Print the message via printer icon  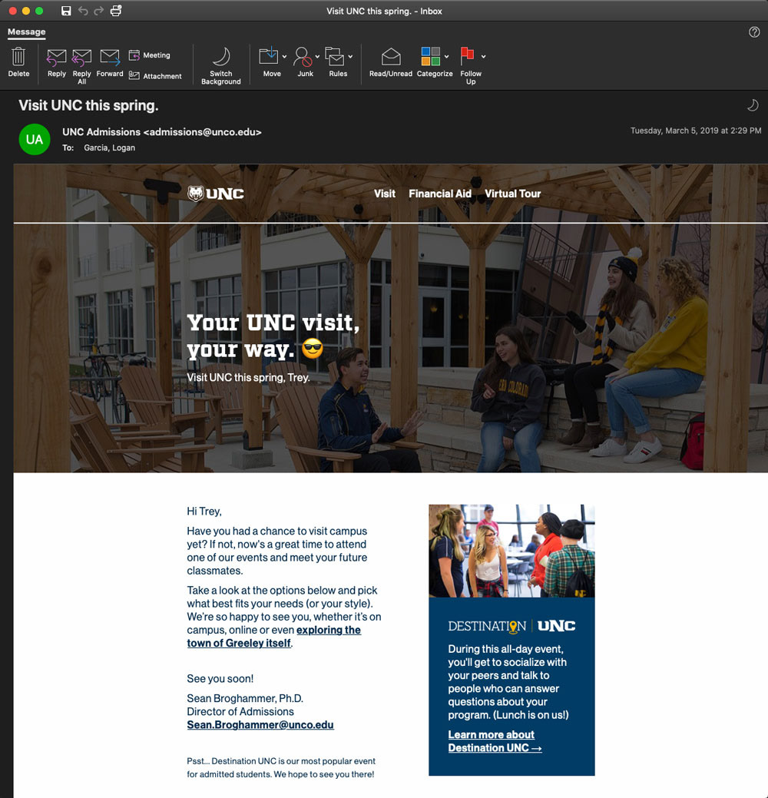point(116,11)
